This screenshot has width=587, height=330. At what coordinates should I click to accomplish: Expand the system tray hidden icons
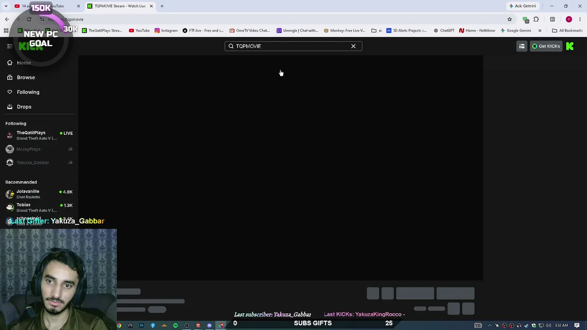(490, 325)
